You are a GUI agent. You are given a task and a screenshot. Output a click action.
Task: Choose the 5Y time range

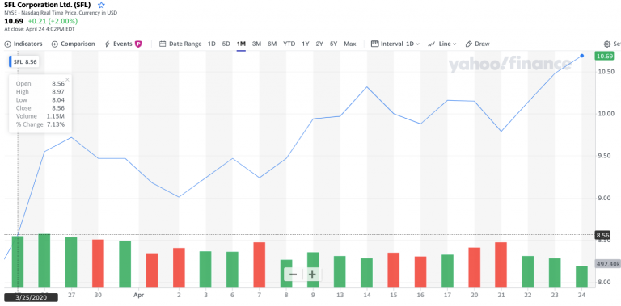pyautogui.click(x=333, y=44)
